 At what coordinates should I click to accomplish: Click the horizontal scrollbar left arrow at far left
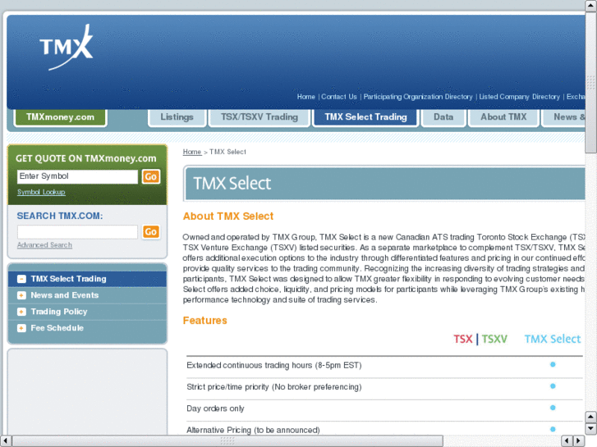pos(5,441)
